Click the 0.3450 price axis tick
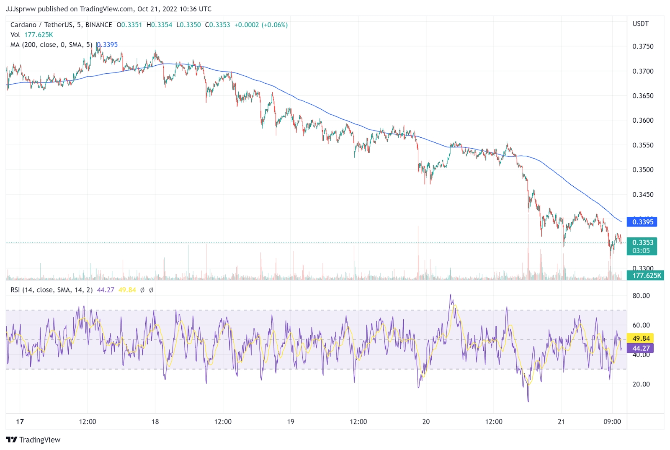Viewport: 670px width, 450px height. point(643,195)
